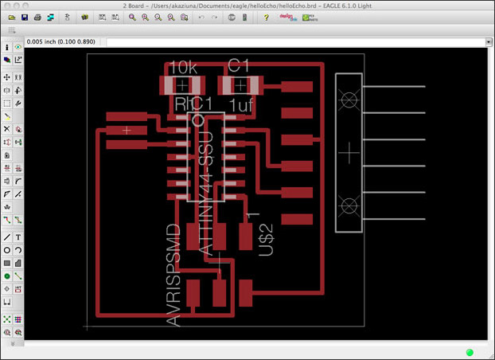Screen dimensions: 495x360
Task: Click the Stop command icon
Action: (232, 18)
